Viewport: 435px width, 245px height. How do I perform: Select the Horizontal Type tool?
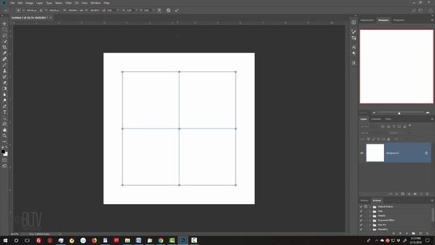5,112
